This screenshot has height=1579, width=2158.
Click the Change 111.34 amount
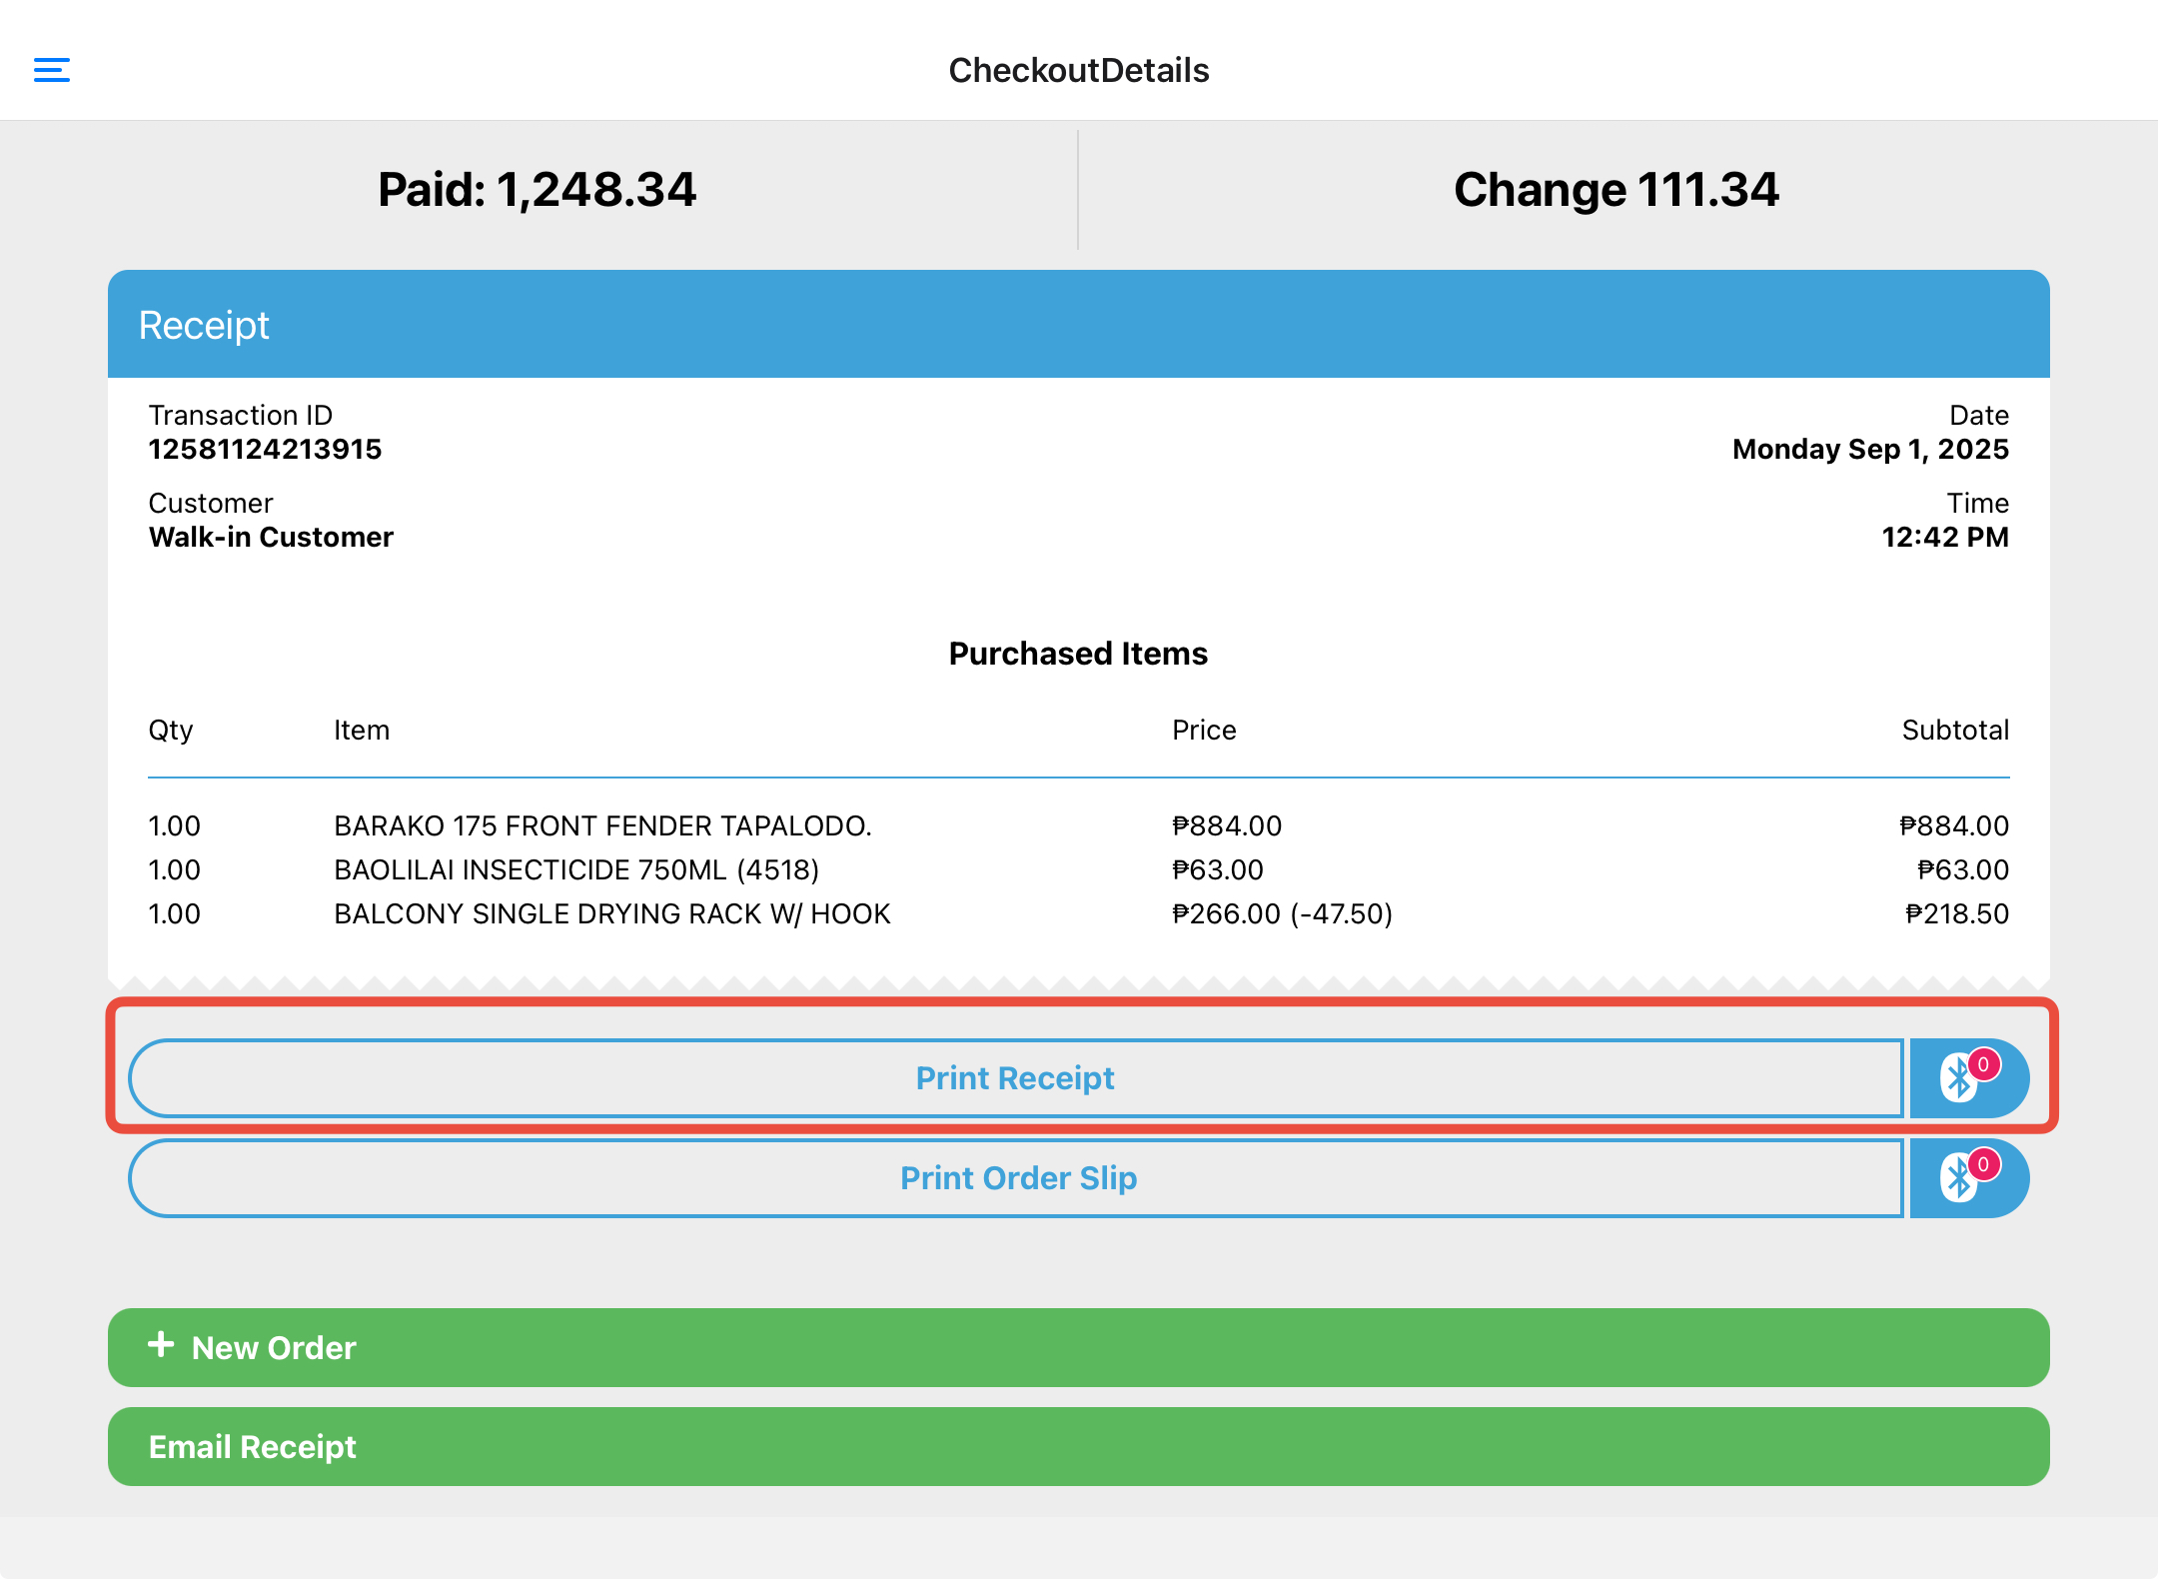pos(1616,190)
